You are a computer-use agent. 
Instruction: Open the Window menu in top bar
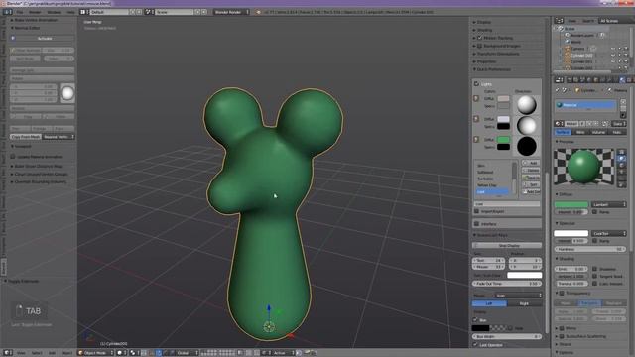pyautogui.click(x=54, y=12)
